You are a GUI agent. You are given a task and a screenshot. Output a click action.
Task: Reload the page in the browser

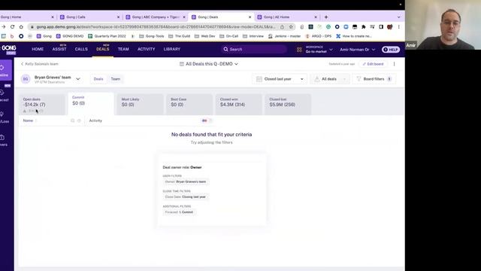(12, 27)
